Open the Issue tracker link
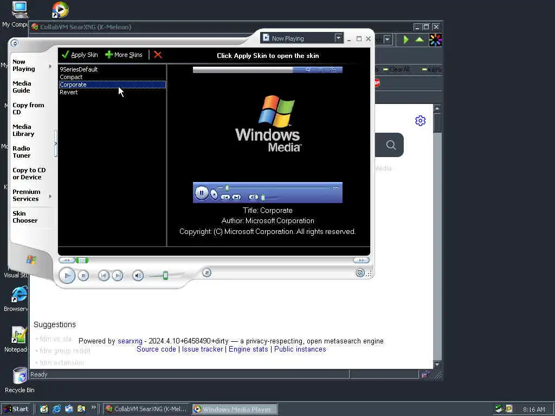The image size is (555, 416). point(203,349)
